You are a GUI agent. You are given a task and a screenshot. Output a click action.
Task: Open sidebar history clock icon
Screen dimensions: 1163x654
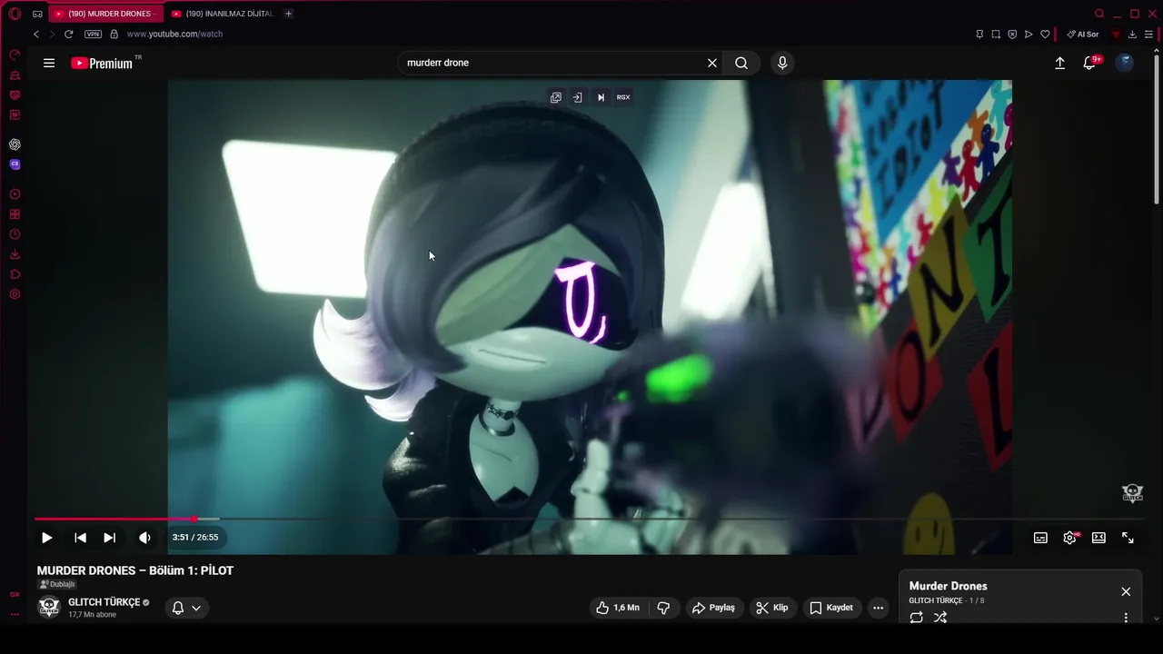pyautogui.click(x=15, y=234)
